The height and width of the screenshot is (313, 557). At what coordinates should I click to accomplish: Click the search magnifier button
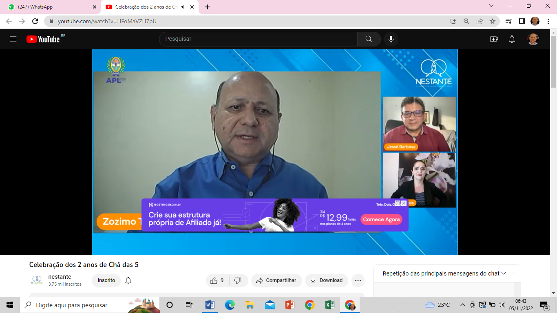coord(369,39)
